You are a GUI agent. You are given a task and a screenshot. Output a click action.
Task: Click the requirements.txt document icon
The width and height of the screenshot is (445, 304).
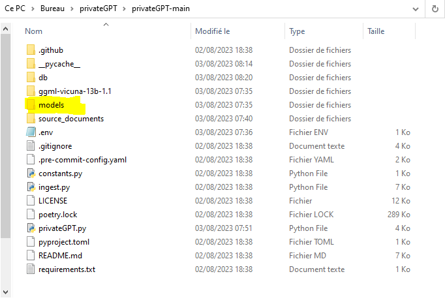pos(31,269)
